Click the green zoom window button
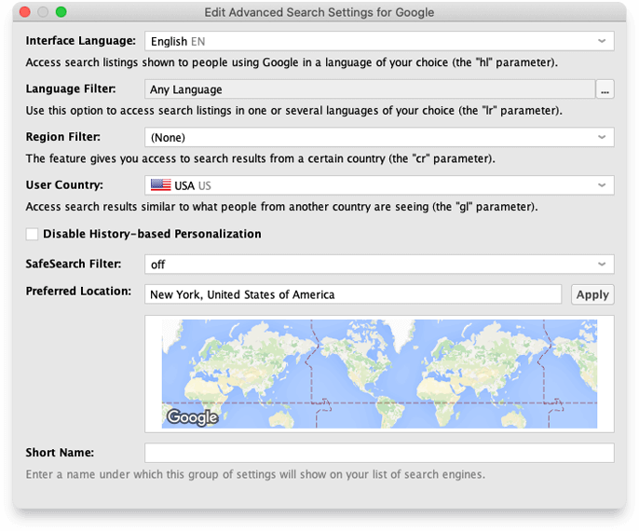Screen dimensions: 639x531 (61, 12)
